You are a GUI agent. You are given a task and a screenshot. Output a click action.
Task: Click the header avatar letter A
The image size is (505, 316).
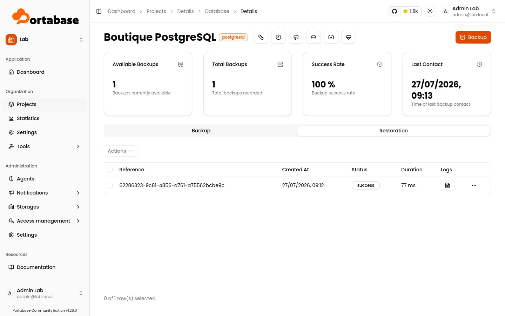click(x=445, y=11)
